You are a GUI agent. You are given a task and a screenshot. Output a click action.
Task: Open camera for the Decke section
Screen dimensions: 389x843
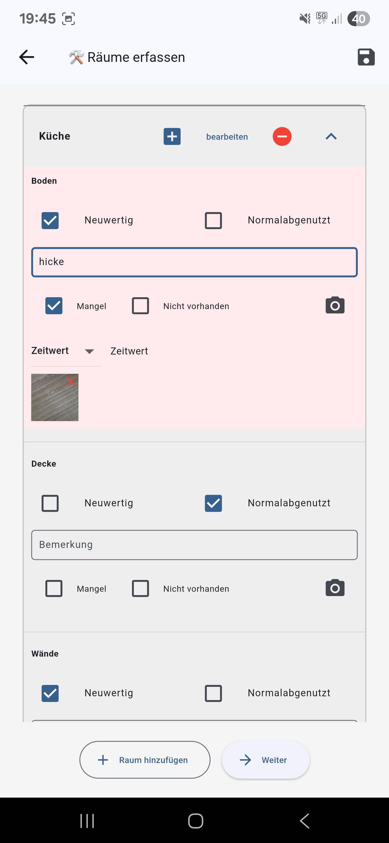[335, 588]
